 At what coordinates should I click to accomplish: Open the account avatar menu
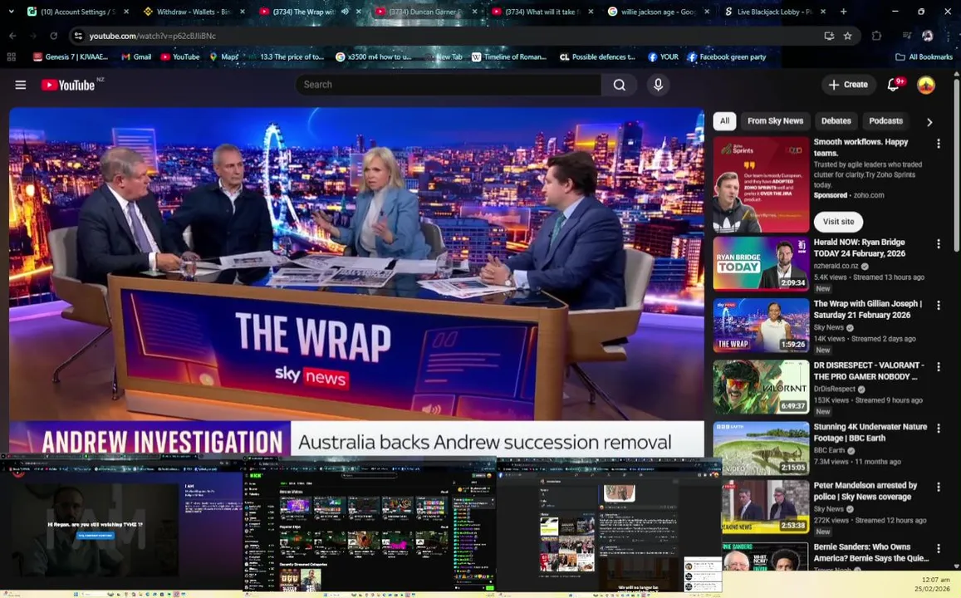(x=926, y=85)
